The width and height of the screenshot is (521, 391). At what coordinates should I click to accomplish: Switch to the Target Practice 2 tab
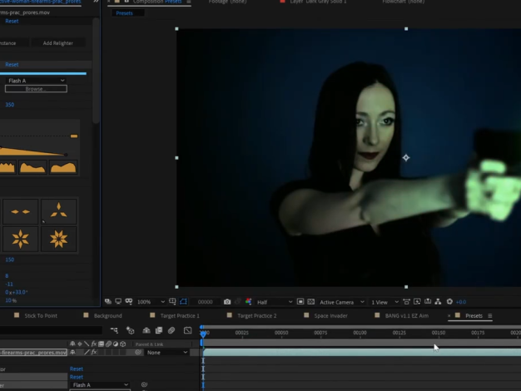(x=256, y=316)
